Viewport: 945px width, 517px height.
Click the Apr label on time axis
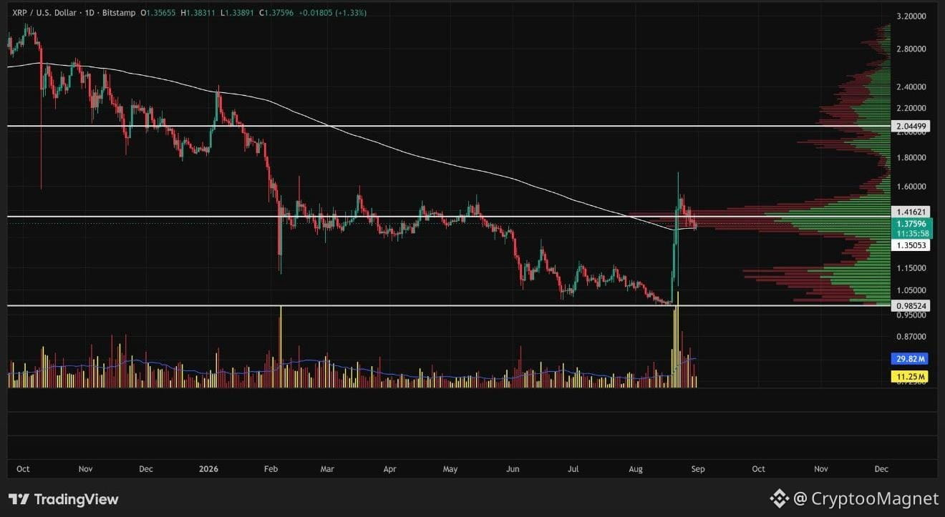click(x=390, y=469)
